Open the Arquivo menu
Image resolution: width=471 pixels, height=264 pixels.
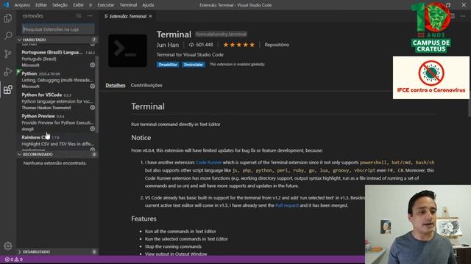click(22, 5)
